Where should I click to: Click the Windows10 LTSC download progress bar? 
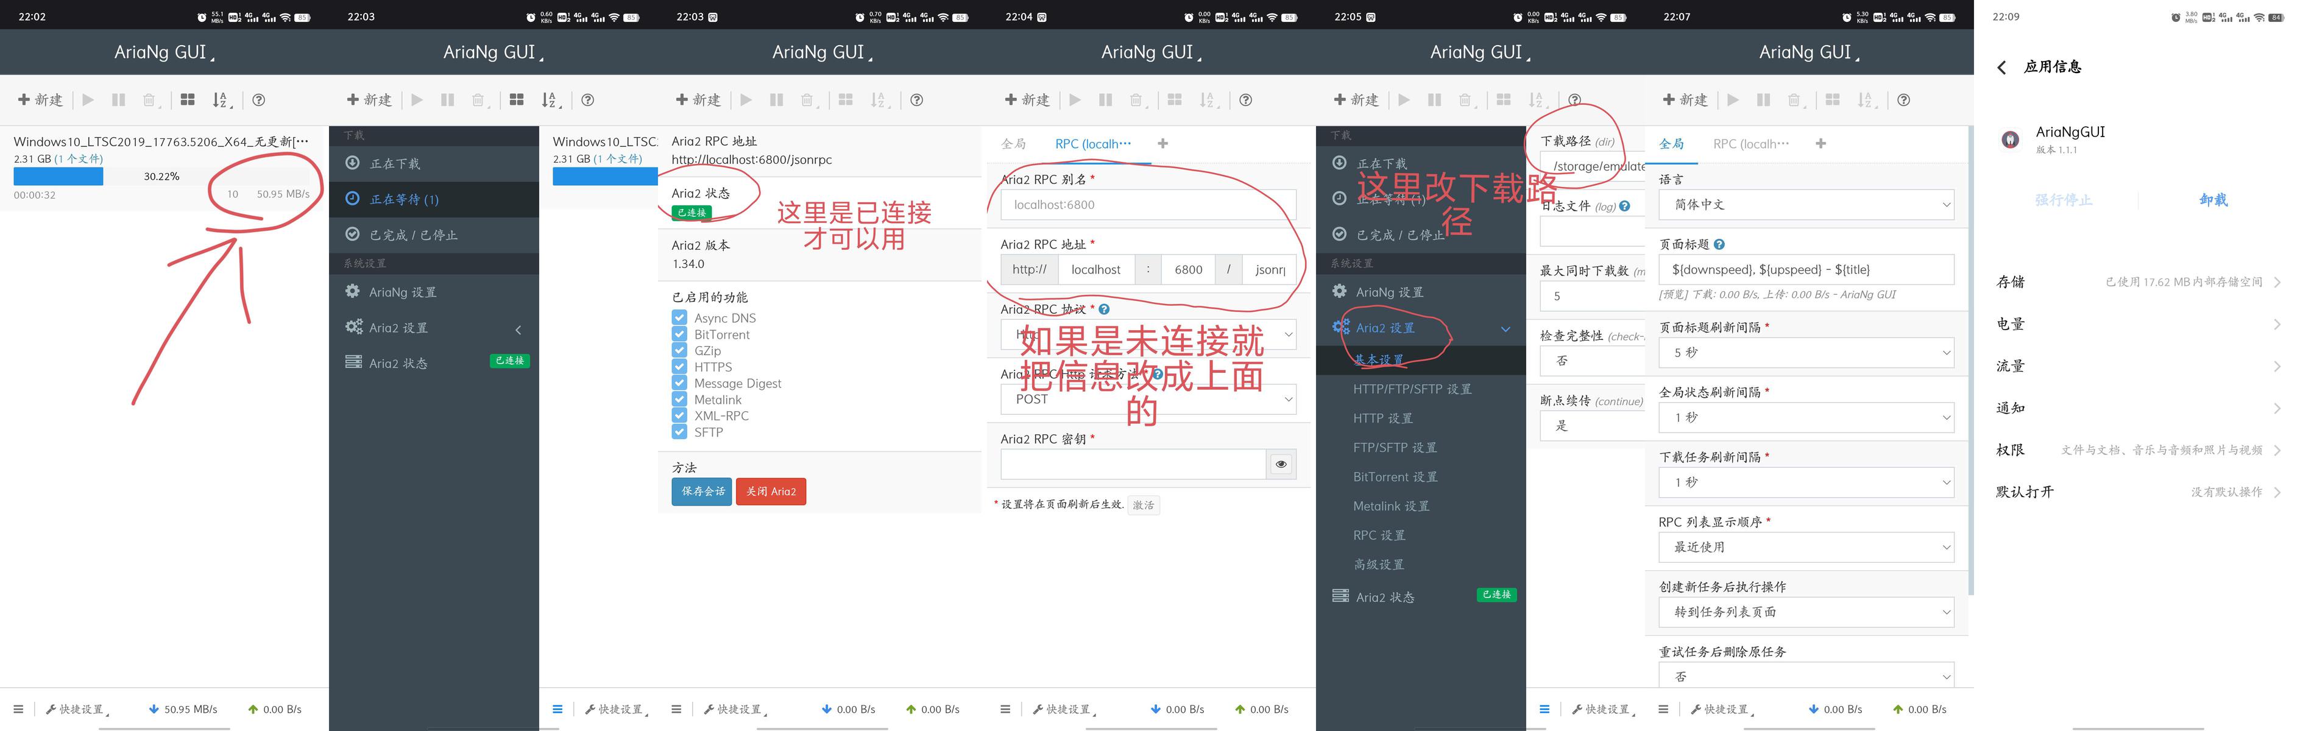[161, 177]
